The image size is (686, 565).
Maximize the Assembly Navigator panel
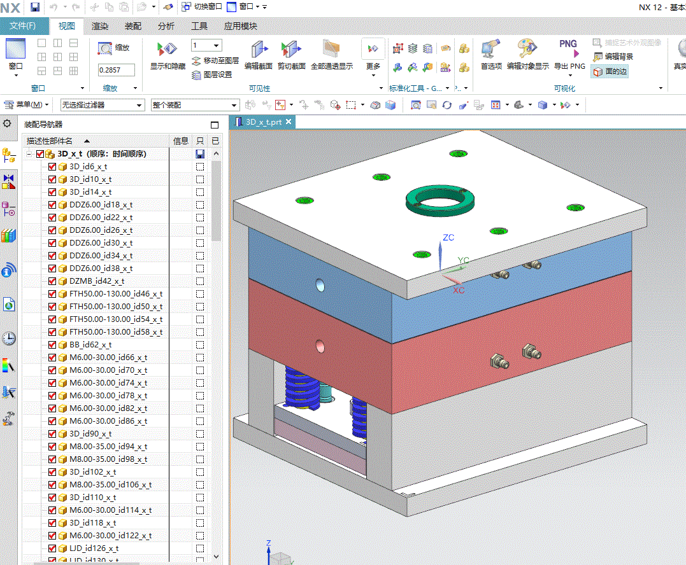click(x=215, y=125)
